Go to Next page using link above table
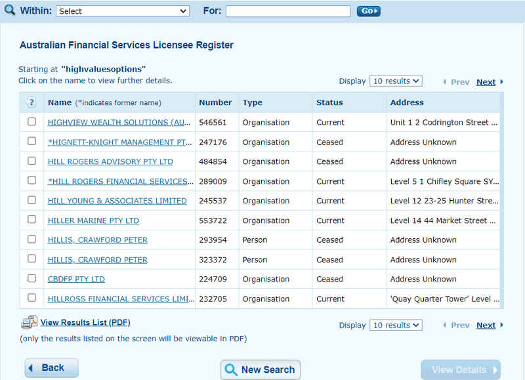The image size is (525, 380). [x=486, y=82]
